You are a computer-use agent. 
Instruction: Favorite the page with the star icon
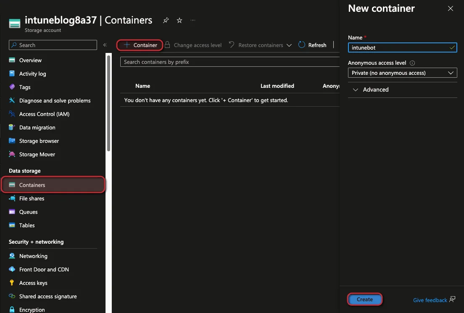click(179, 21)
